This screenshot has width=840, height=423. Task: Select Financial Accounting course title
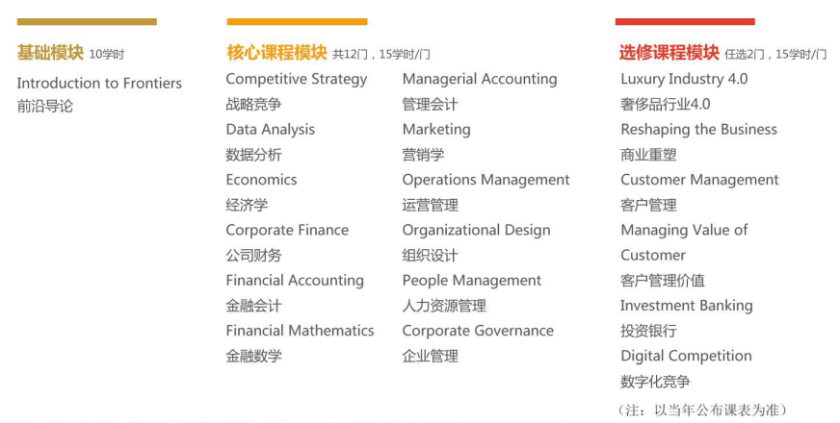[x=295, y=281]
